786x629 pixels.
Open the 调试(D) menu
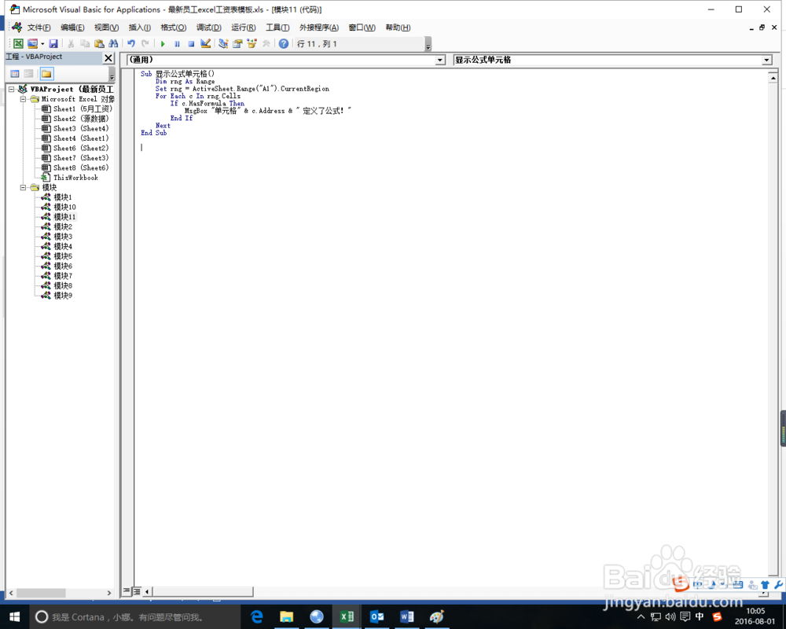pos(208,28)
